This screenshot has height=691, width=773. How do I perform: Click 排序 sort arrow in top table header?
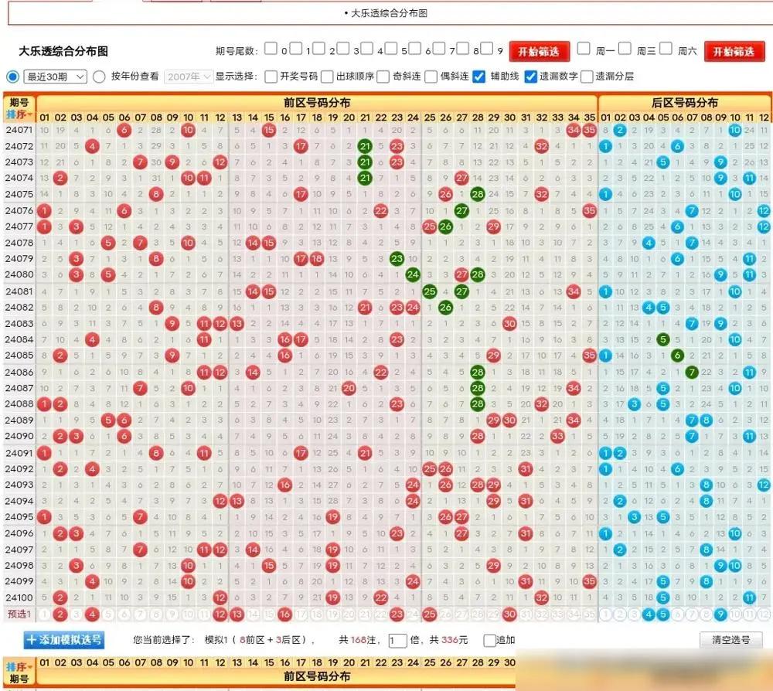coord(19,115)
